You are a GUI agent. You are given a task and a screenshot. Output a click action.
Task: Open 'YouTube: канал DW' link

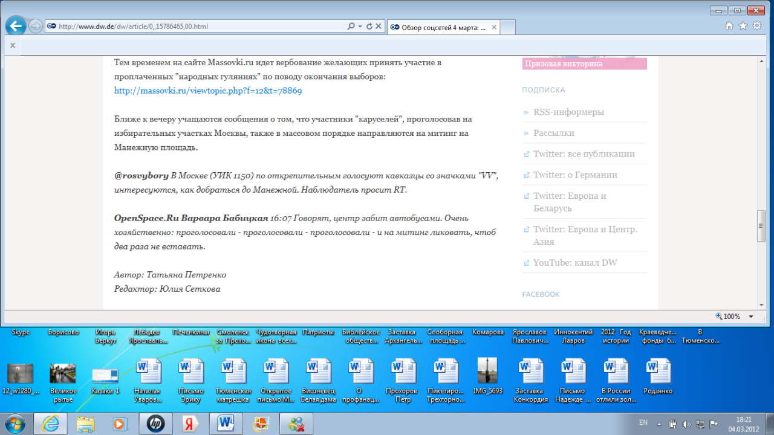(x=575, y=262)
